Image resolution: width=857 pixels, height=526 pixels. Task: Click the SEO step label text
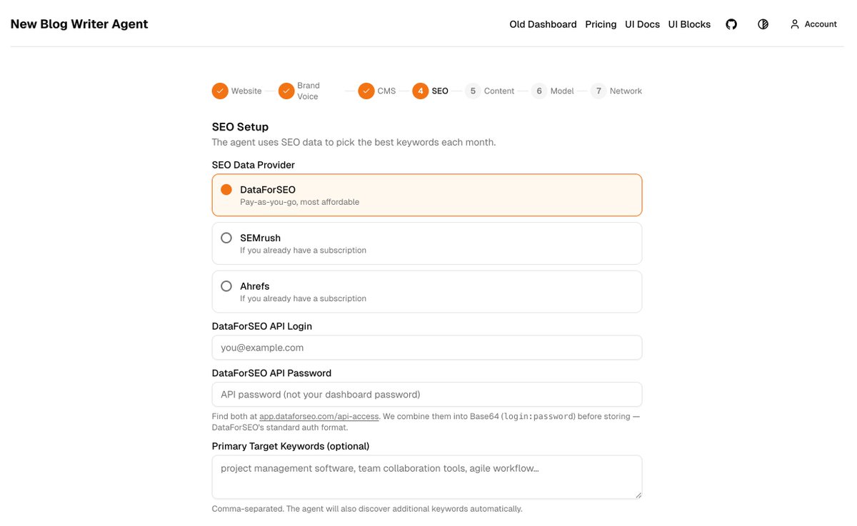click(x=440, y=91)
